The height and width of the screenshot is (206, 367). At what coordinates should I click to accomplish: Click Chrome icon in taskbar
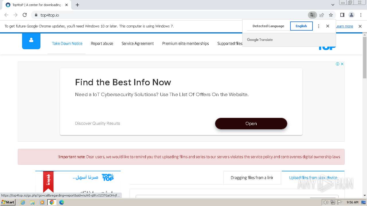[x=52, y=202]
